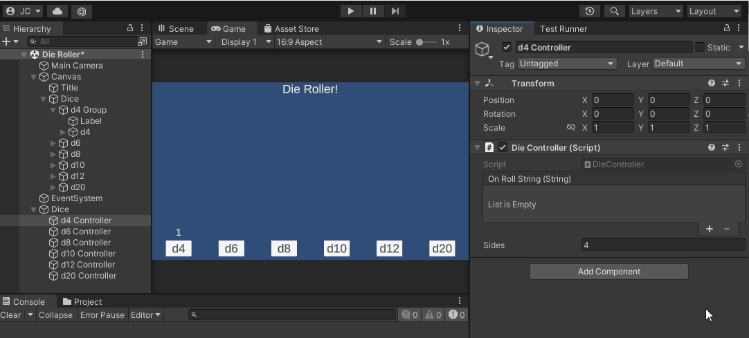Click the Add Component button
This screenshot has width=749, height=338.
tap(609, 271)
